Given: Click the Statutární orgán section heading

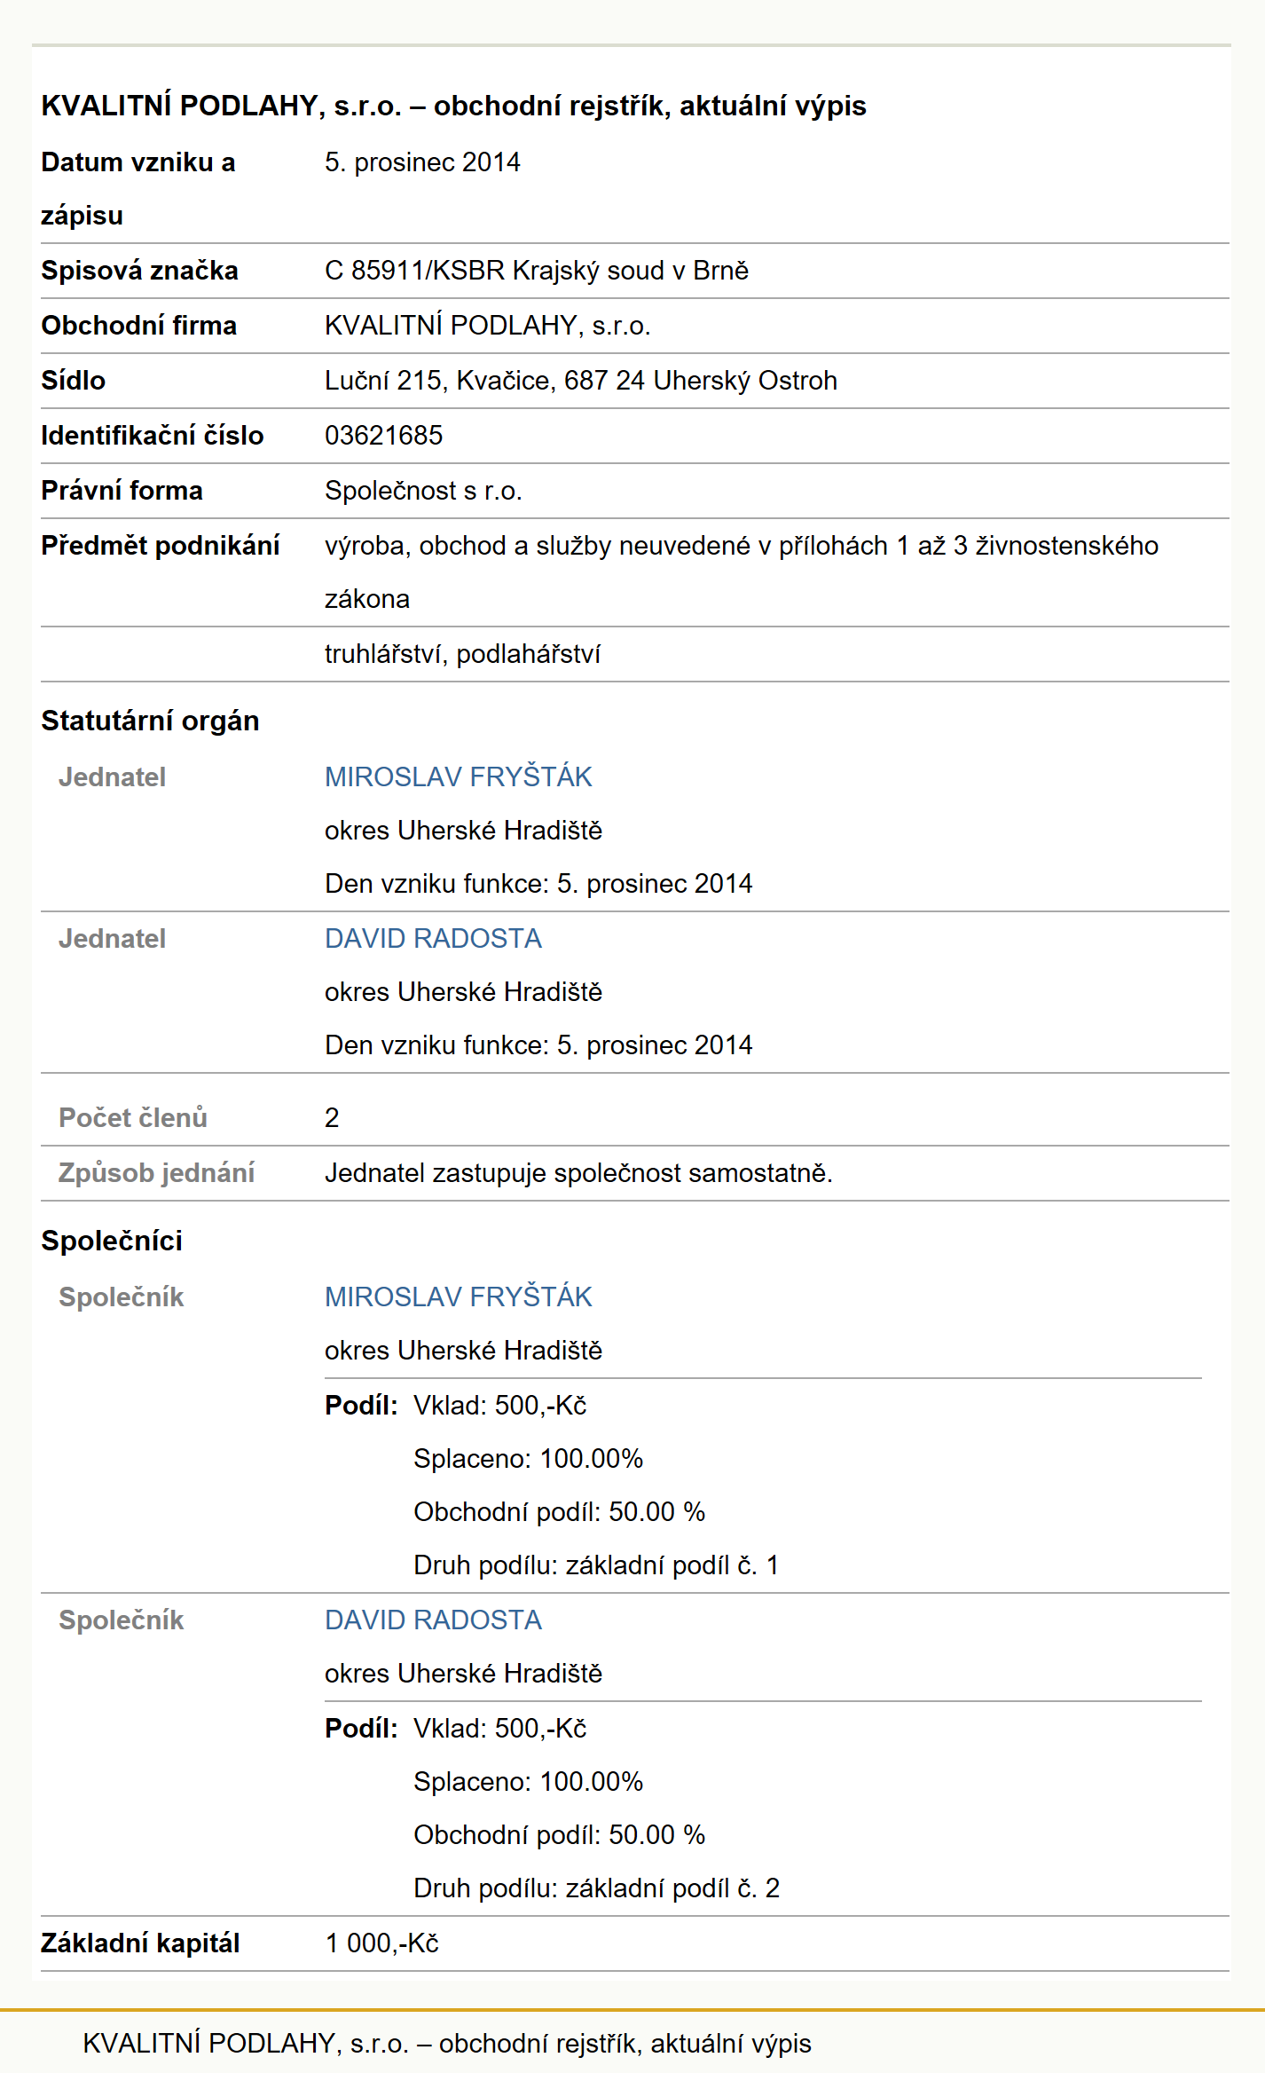Looking at the screenshot, I should coord(150,721).
